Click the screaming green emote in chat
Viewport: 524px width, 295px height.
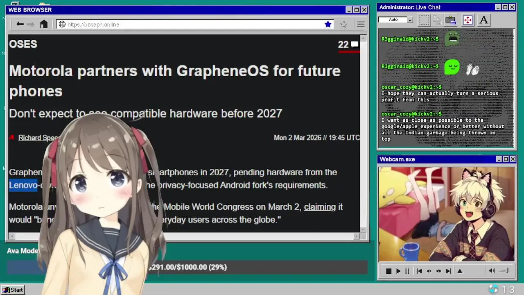point(452,39)
